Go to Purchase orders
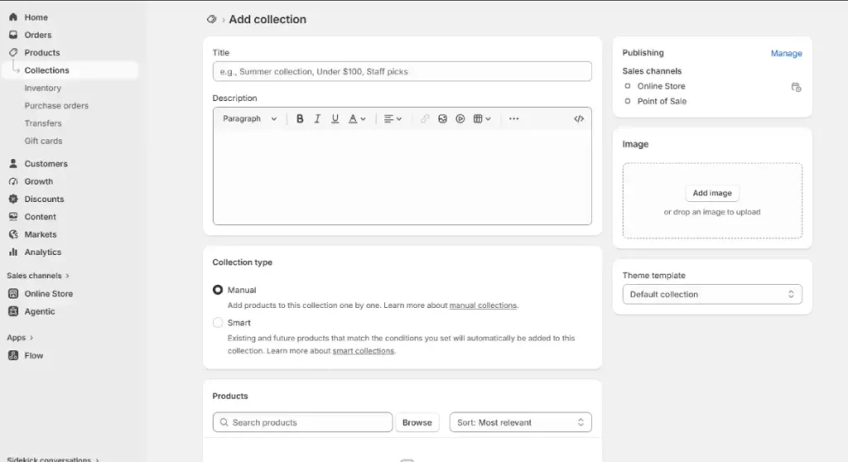 (x=56, y=105)
